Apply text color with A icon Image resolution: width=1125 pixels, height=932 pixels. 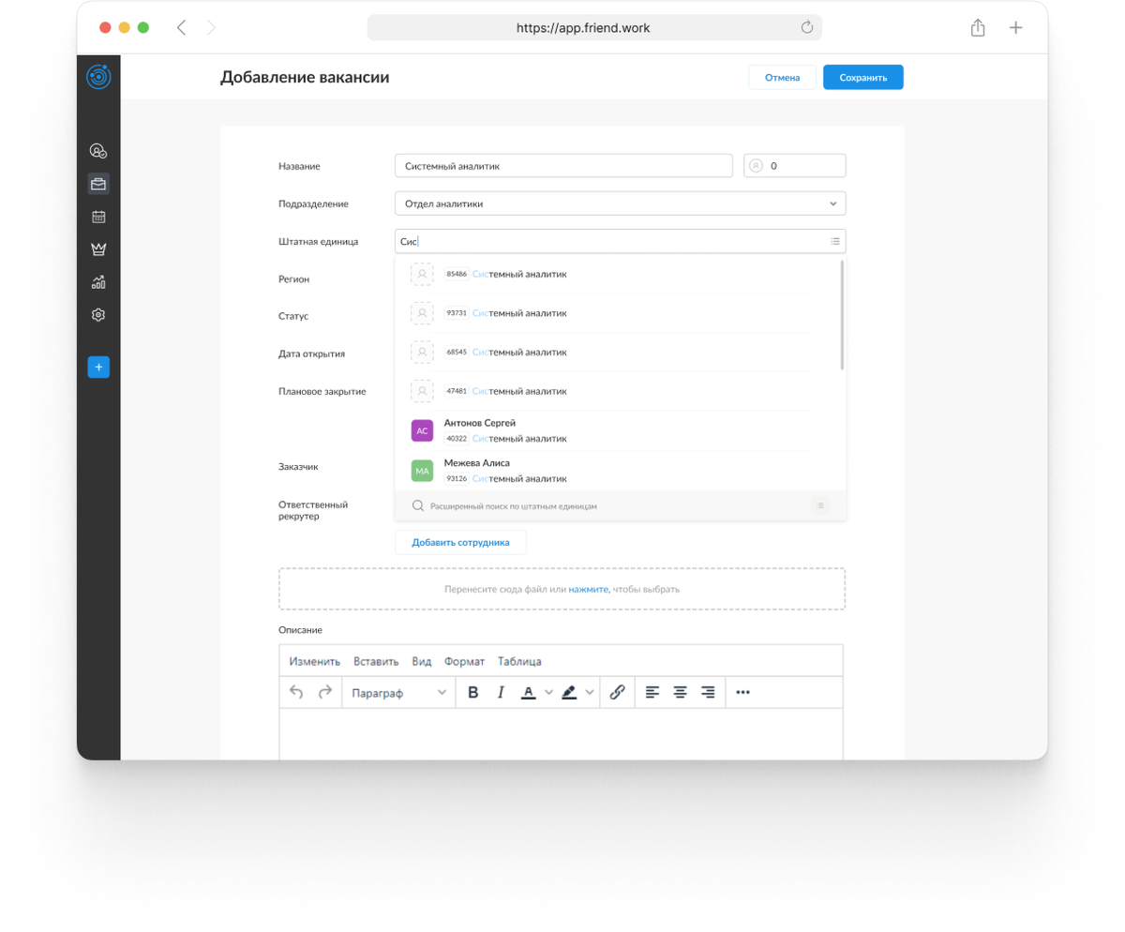click(x=528, y=692)
